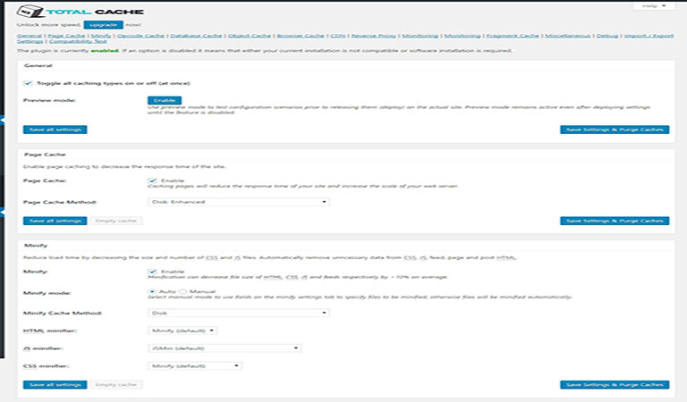Jump to Page Cache via top navigation link
This screenshot has height=402, width=687.
click(x=66, y=36)
